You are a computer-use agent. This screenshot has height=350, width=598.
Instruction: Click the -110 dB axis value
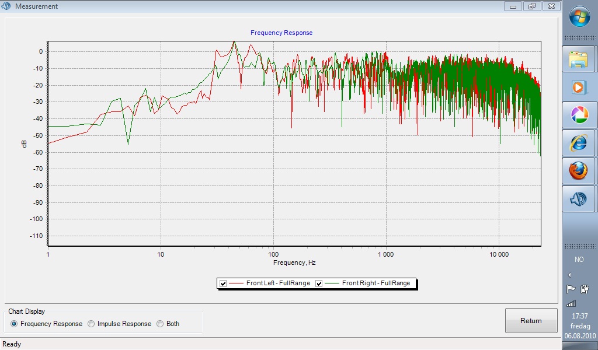pyautogui.click(x=36, y=236)
